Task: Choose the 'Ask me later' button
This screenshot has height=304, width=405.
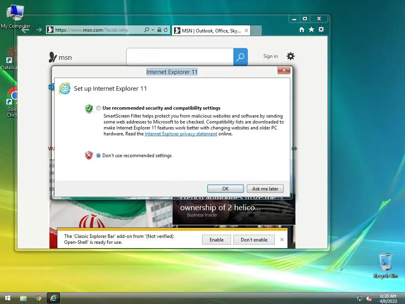Action: point(265,189)
